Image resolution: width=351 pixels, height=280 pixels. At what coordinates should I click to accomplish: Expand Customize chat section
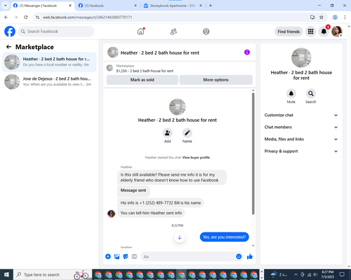(301, 115)
